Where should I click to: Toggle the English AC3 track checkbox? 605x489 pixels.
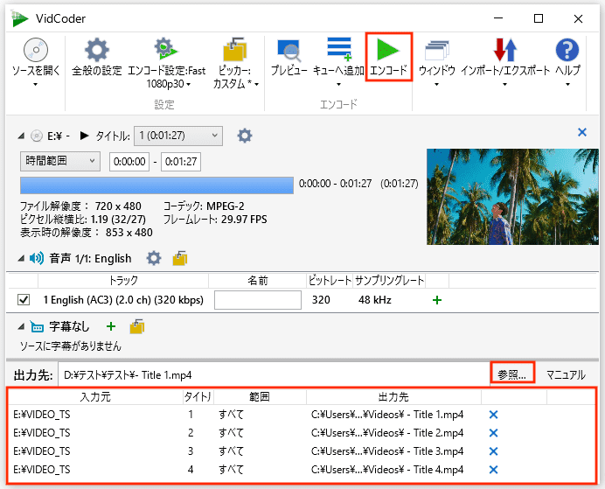(24, 300)
